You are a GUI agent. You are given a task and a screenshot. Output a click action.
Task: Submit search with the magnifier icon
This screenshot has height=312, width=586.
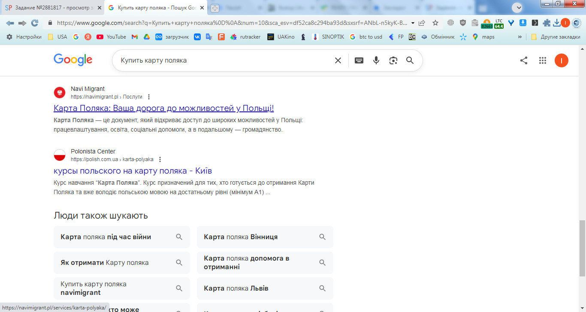410,60
